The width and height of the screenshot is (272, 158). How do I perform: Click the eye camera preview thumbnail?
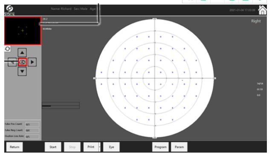(23, 31)
